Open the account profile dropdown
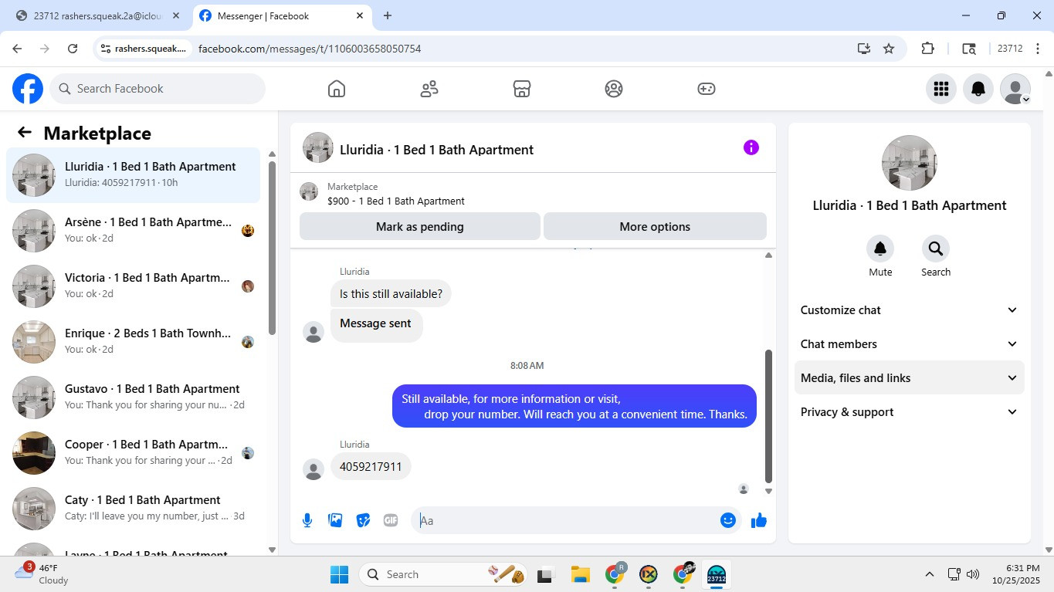The height and width of the screenshot is (592, 1054). tap(1015, 89)
